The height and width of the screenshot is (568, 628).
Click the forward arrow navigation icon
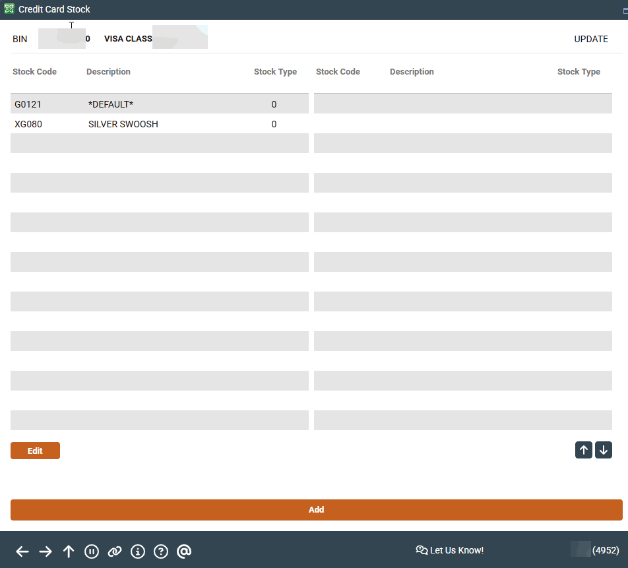pos(46,552)
